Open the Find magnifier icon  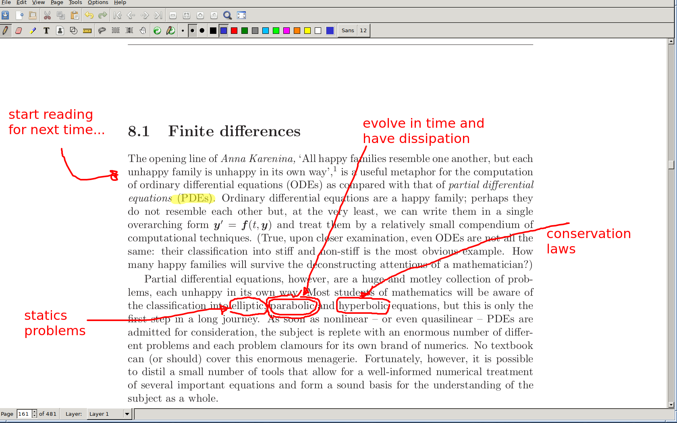tap(227, 15)
